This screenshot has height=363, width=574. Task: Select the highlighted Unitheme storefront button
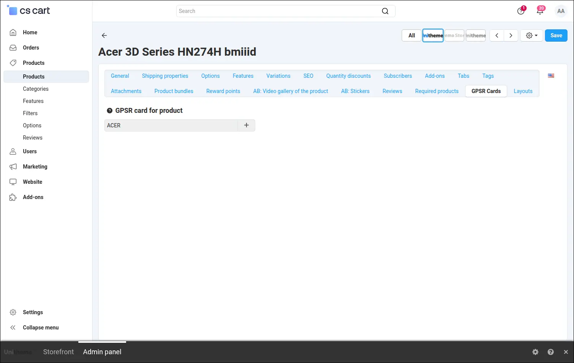[433, 35]
